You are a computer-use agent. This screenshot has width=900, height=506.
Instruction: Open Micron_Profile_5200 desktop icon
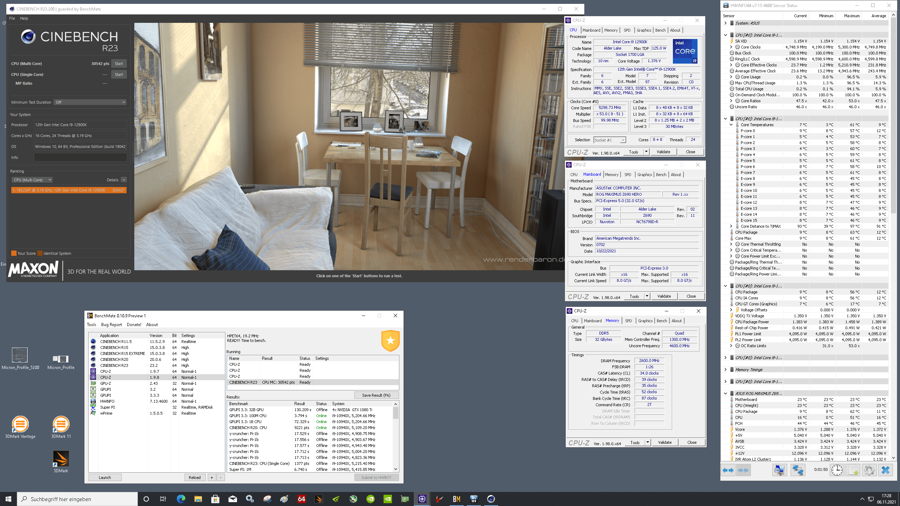click(x=20, y=359)
